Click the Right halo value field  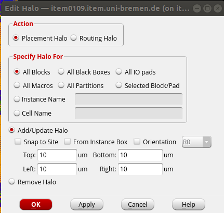click(140, 169)
